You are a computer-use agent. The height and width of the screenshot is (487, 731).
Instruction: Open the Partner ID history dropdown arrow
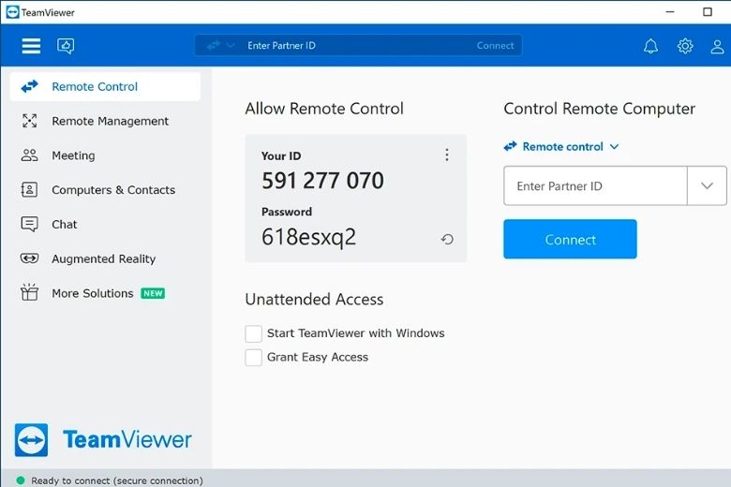707,186
